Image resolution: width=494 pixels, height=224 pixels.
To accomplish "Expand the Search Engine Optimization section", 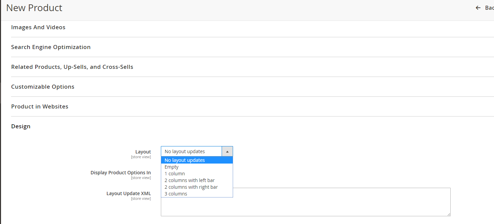I will coord(51,47).
